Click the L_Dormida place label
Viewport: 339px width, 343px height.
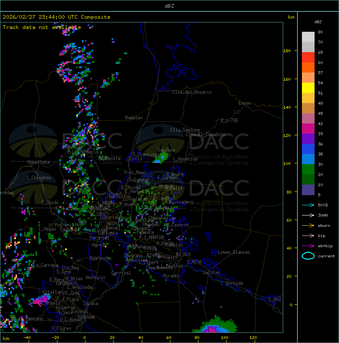[232, 283]
